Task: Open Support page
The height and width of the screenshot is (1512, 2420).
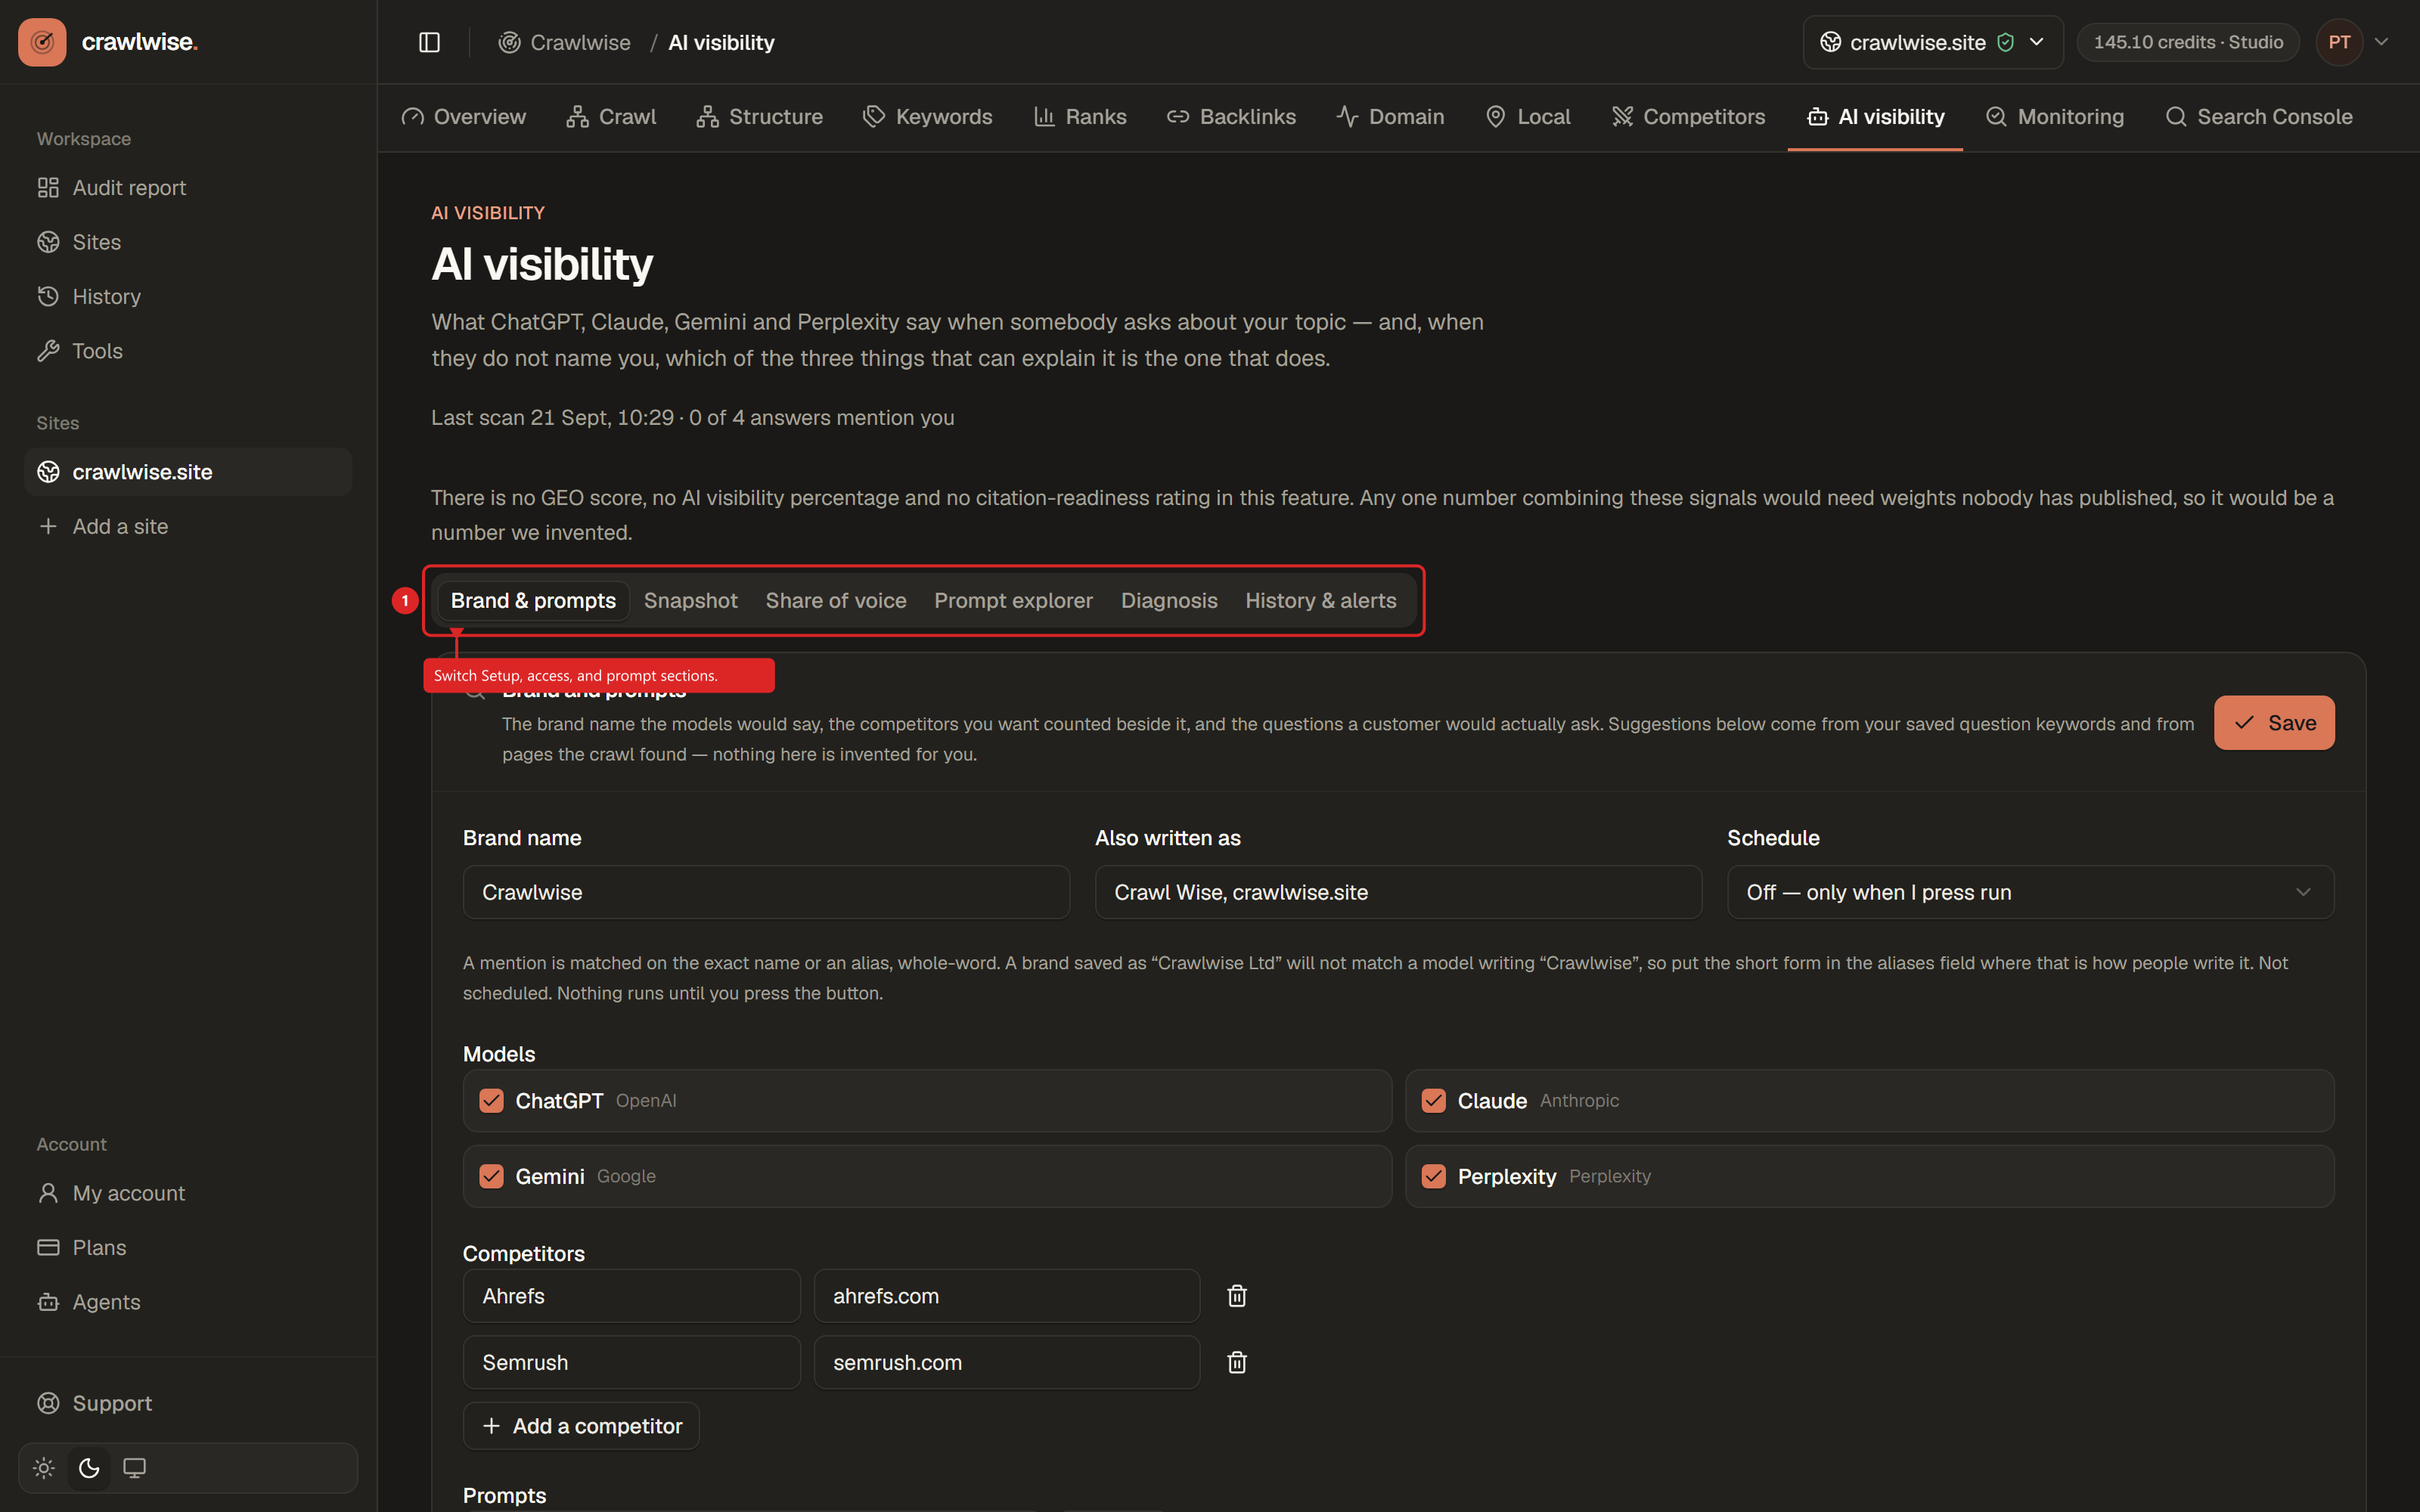Action: (188, 1403)
